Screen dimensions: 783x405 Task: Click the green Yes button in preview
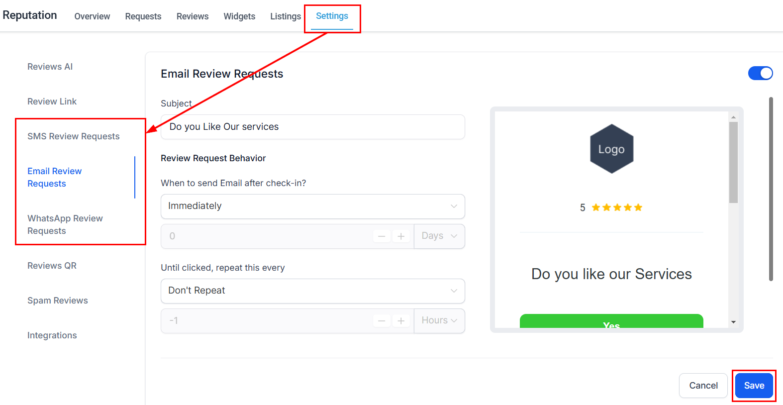tap(611, 321)
